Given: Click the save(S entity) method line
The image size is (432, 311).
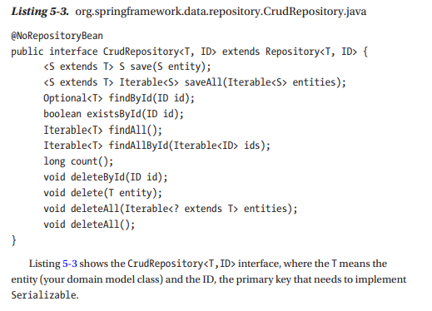Looking at the screenshot, I should (127, 67).
